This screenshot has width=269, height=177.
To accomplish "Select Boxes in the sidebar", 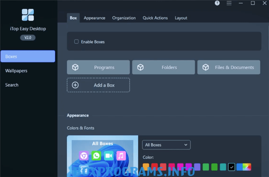I will pyautogui.click(x=28, y=56).
